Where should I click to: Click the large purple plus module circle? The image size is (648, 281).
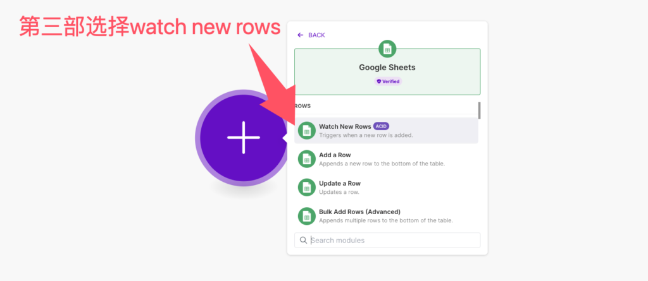[243, 138]
